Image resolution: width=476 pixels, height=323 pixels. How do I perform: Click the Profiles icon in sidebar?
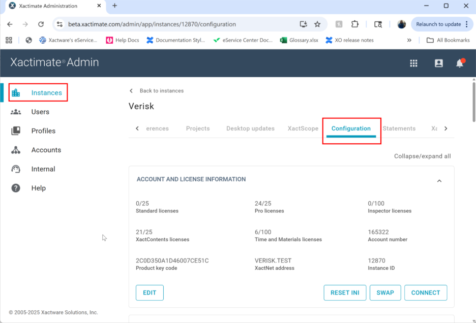pyautogui.click(x=16, y=131)
